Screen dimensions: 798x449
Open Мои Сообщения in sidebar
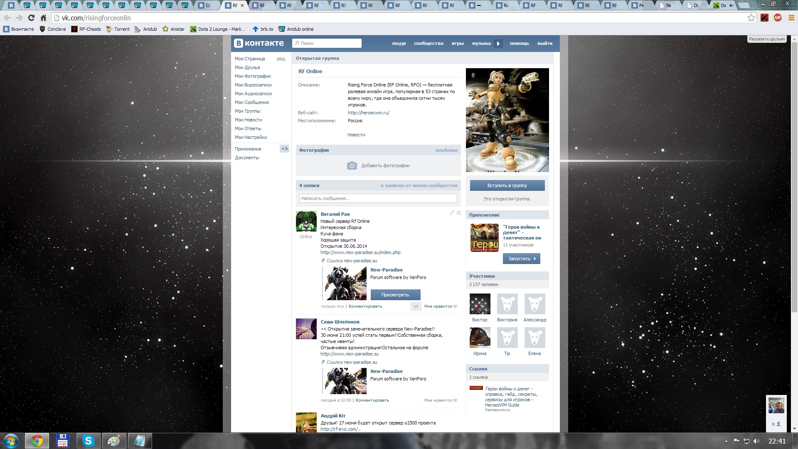click(x=251, y=102)
